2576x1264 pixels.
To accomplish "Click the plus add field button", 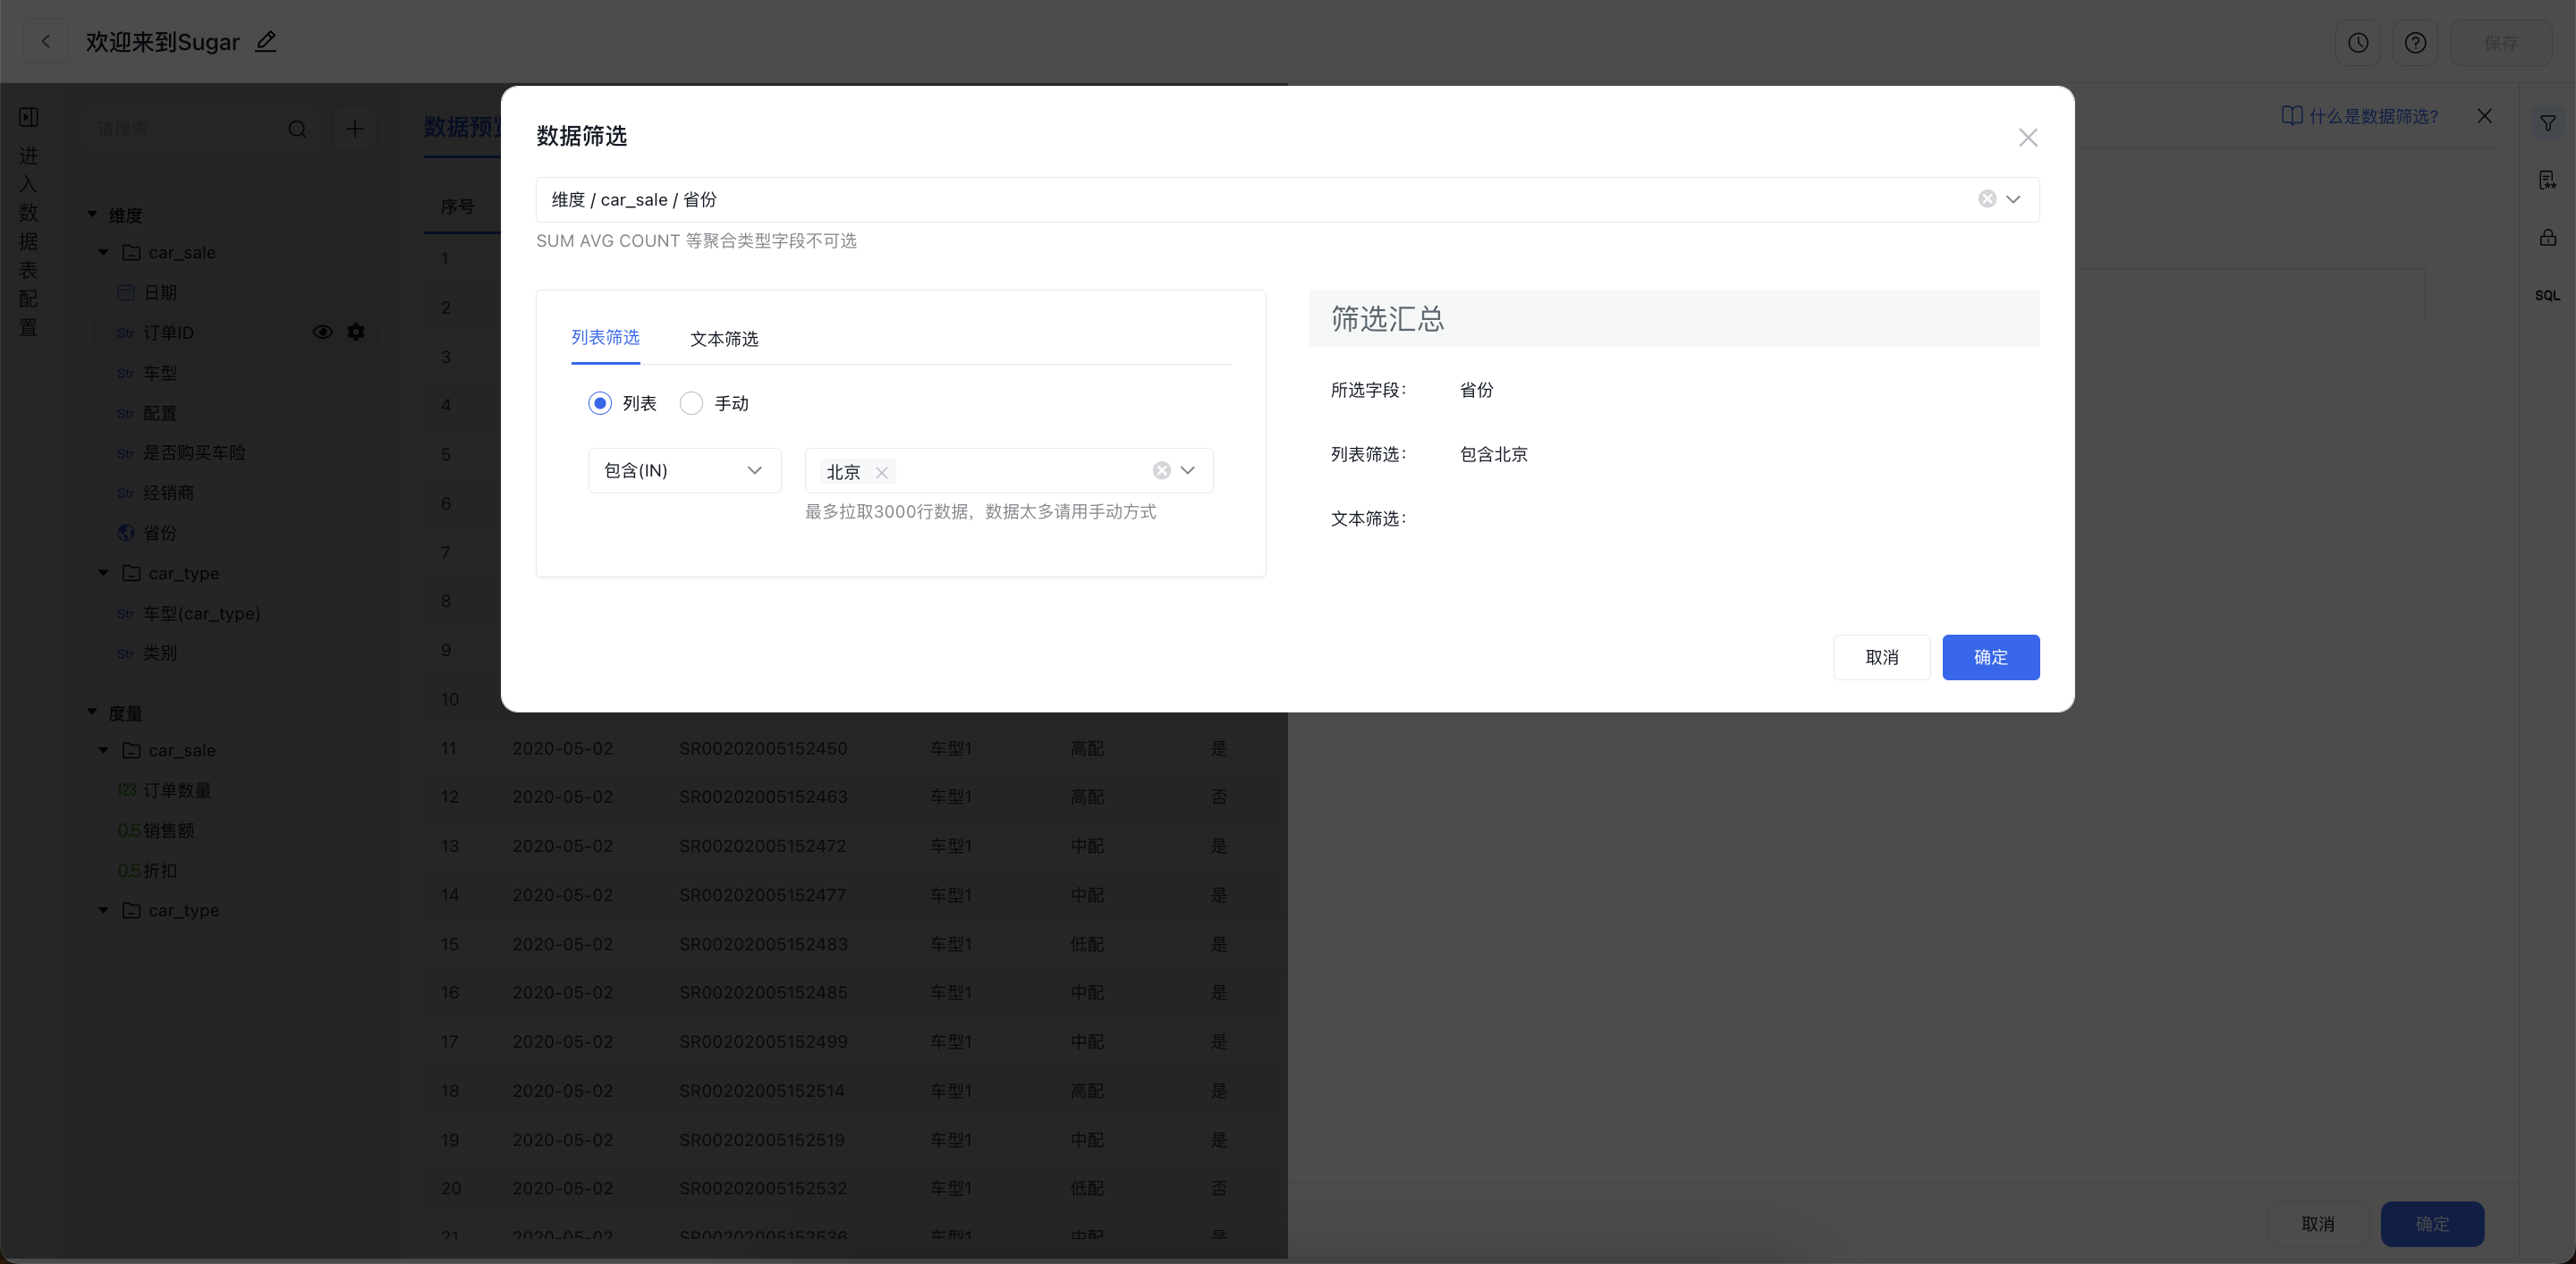I will tap(354, 129).
